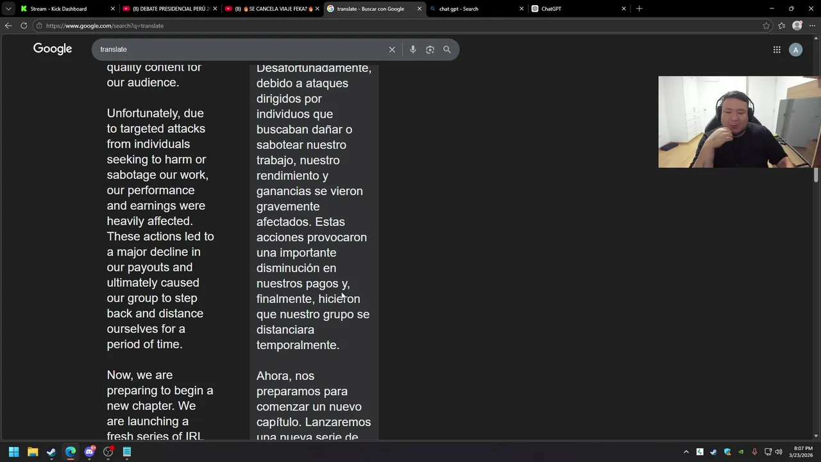Open the Google account avatar
The height and width of the screenshot is (462, 821).
click(795, 49)
